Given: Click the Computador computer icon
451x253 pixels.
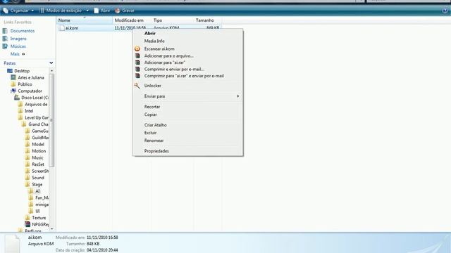Looking at the screenshot, I should (13, 91).
